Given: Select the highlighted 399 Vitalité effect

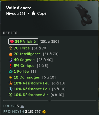Looking at the screenshot, I should click(23, 42).
